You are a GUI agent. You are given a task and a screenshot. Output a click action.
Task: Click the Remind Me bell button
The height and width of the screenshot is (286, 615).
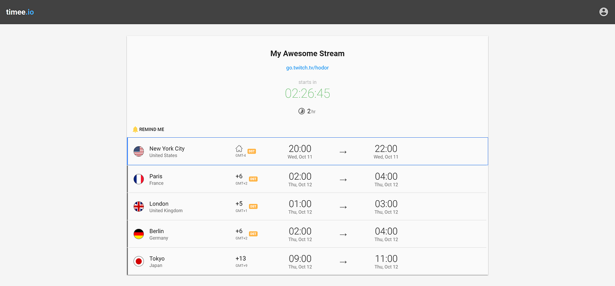(148, 129)
